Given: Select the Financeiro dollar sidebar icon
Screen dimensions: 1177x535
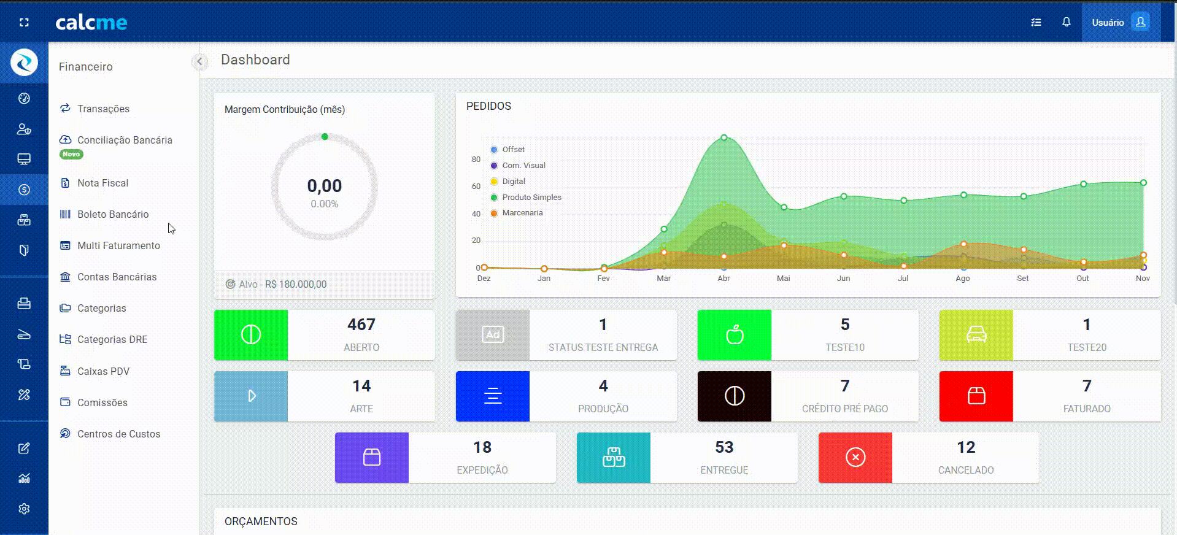Looking at the screenshot, I should click(x=24, y=190).
